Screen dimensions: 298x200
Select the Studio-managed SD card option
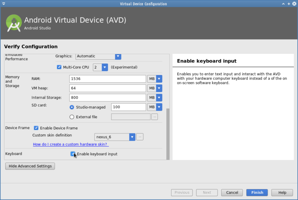tap(72, 107)
